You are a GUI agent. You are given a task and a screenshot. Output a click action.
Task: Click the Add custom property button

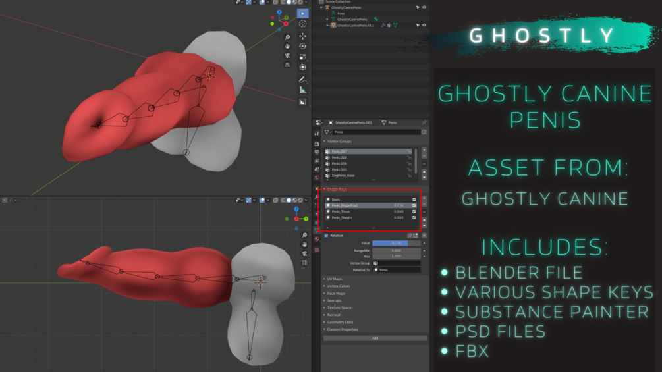point(375,338)
